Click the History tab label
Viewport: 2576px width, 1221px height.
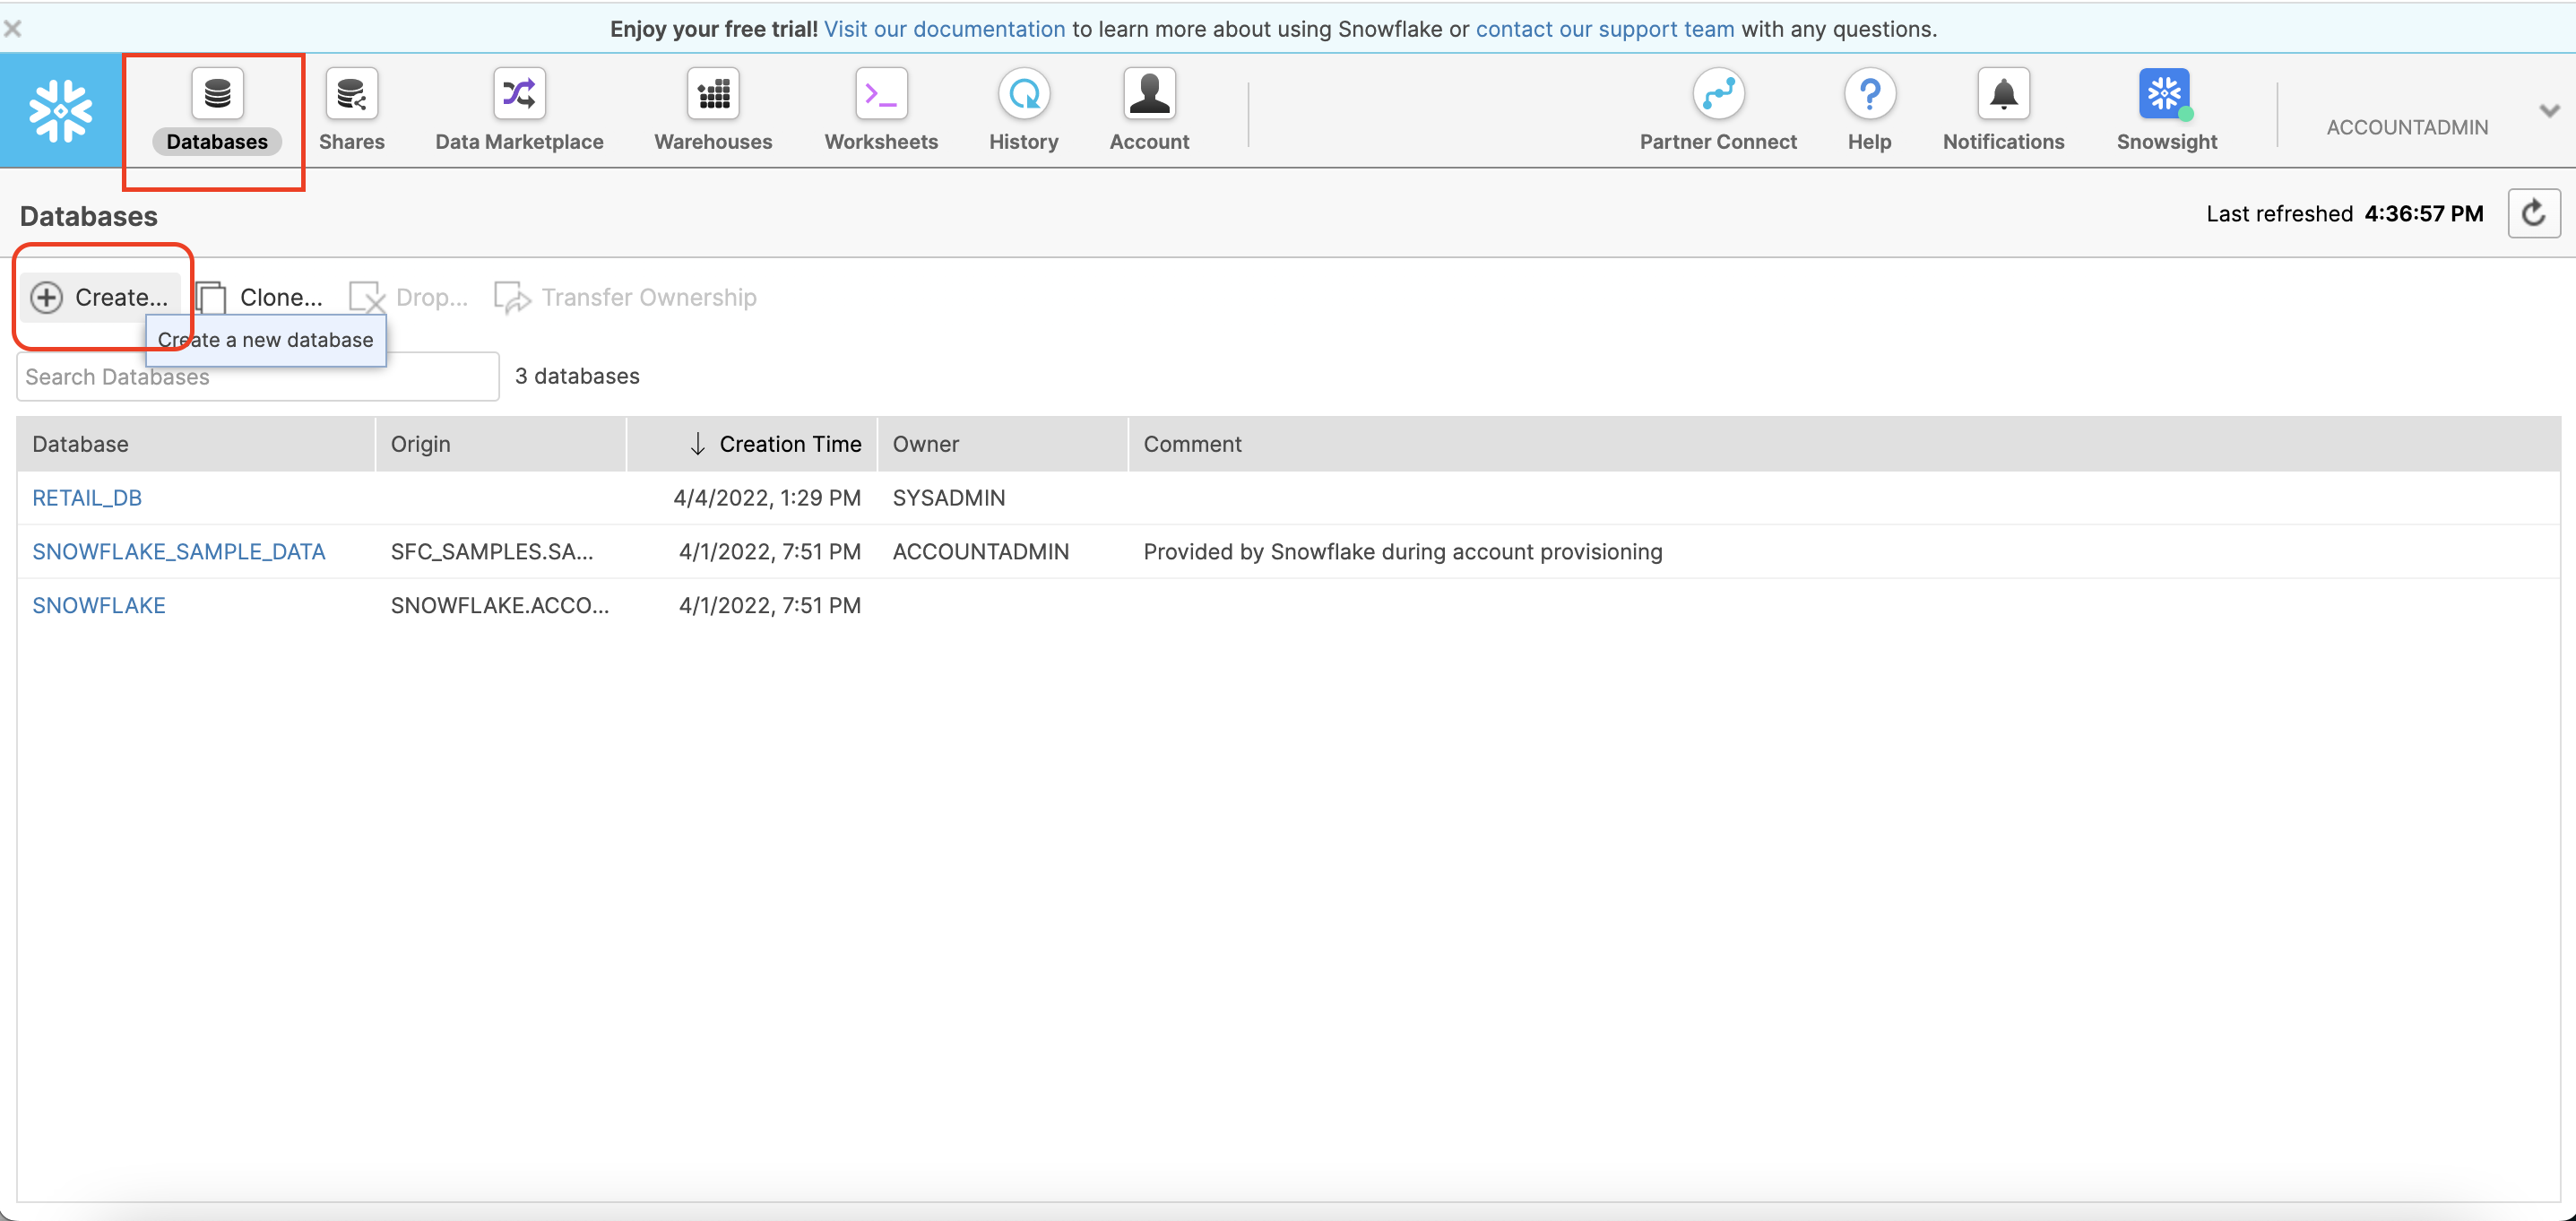click(x=1024, y=141)
